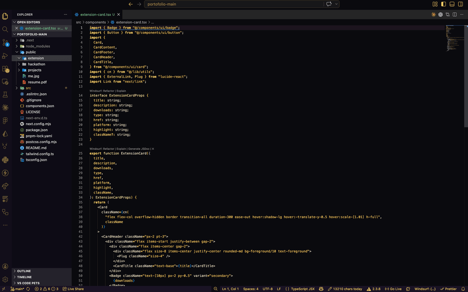Click the Split Editor Right icon
The width and height of the screenshot is (468, 292).
coord(454,14)
